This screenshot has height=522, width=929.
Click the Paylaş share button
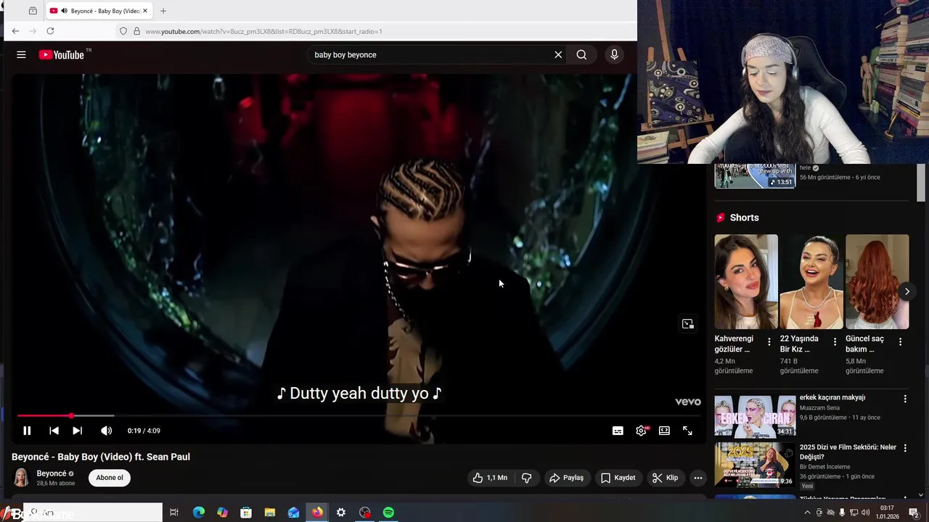pos(567,478)
